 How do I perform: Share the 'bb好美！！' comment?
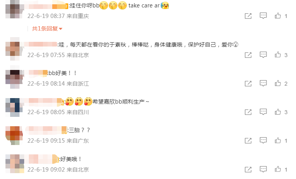(x=248, y=84)
